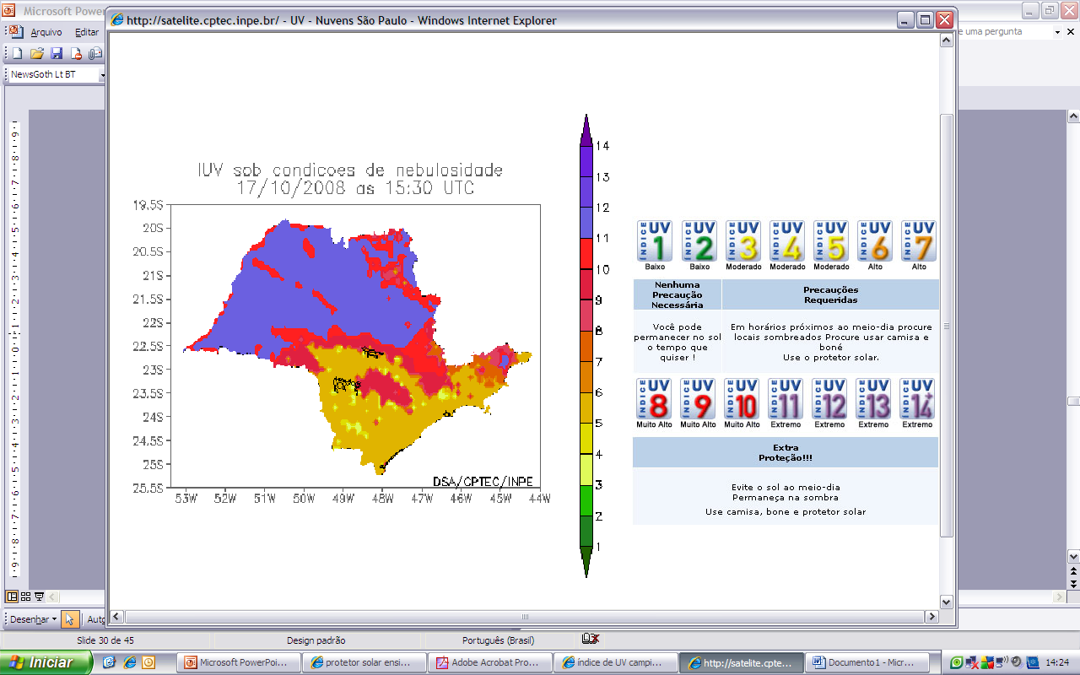Image resolution: width=1080 pixels, height=675 pixels.
Task: Launch Internet Explorer from Quick Launch
Action: pos(128,662)
